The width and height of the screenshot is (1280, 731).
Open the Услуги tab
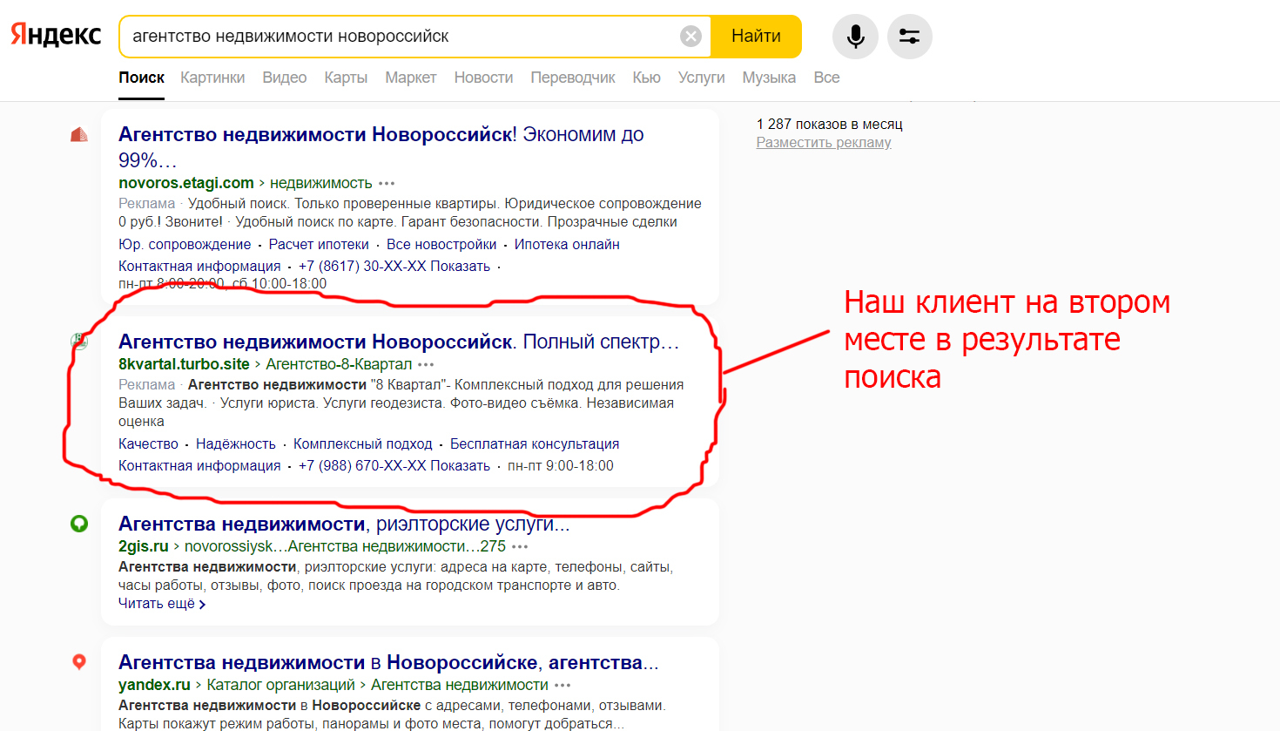click(702, 78)
